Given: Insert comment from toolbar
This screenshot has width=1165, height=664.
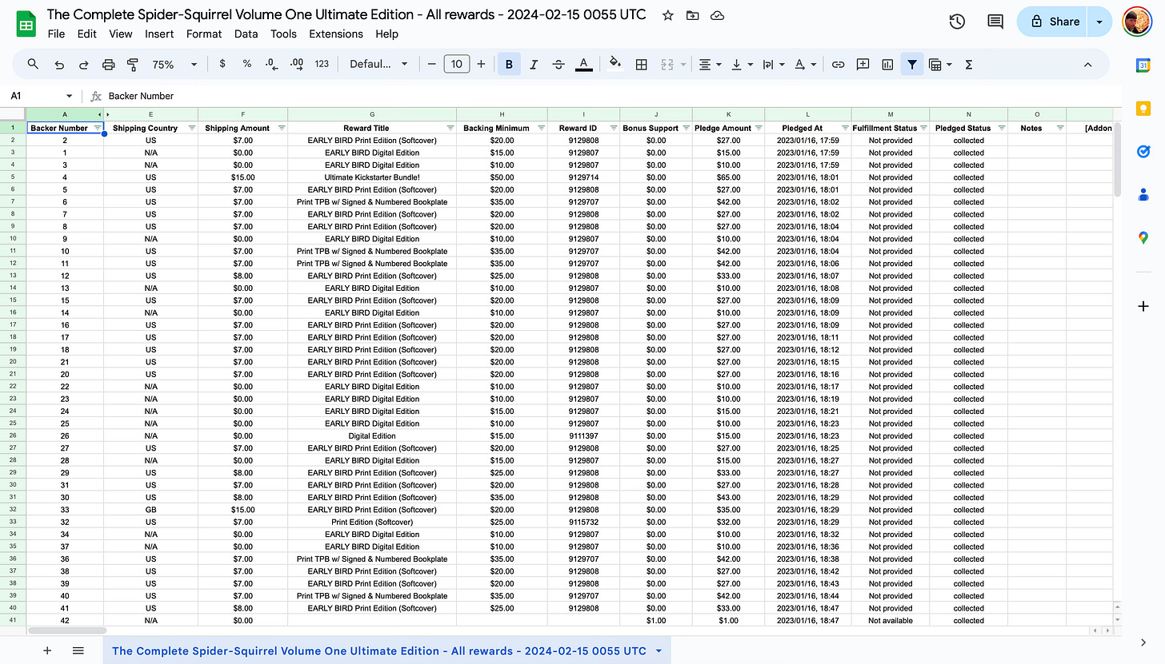Looking at the screenshot, I should (x=863, y=64).
